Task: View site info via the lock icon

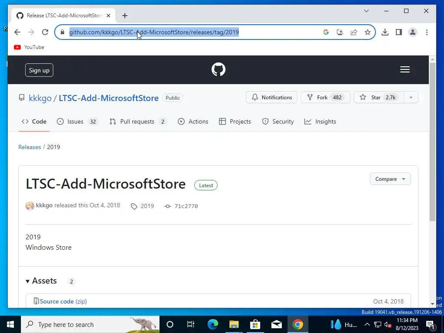Action: click(x=62, y=32)
